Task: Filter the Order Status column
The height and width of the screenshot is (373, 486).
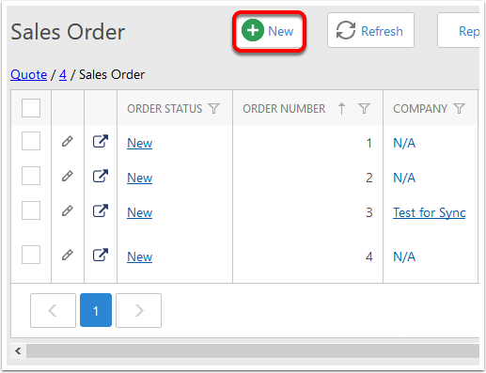Action: [214, 108]
